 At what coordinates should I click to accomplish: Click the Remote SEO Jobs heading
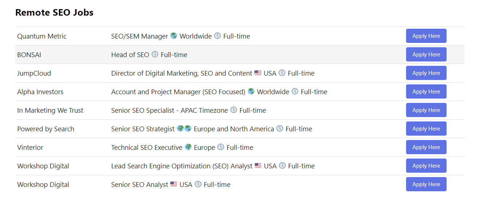click(54, 12)
